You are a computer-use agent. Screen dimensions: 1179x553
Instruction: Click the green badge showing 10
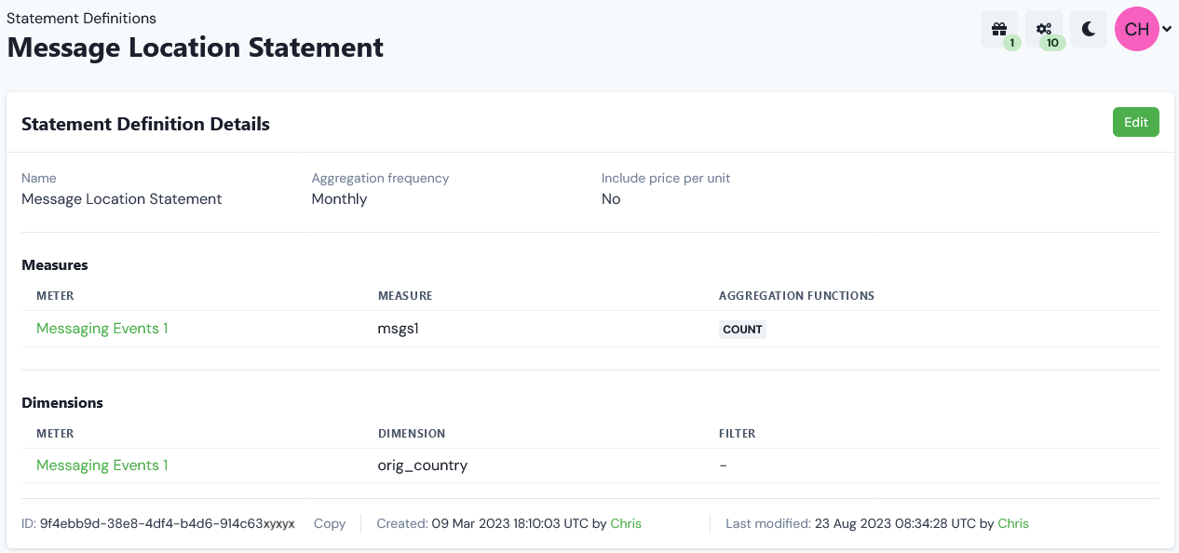[1053, 42]
